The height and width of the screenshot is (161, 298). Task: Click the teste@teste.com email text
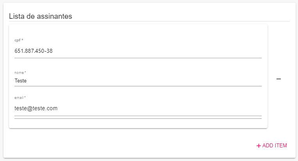(36, 108)
